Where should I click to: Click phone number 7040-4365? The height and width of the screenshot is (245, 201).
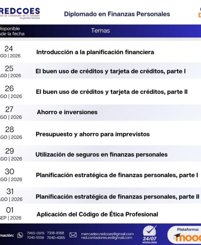[x=56, y=238]
